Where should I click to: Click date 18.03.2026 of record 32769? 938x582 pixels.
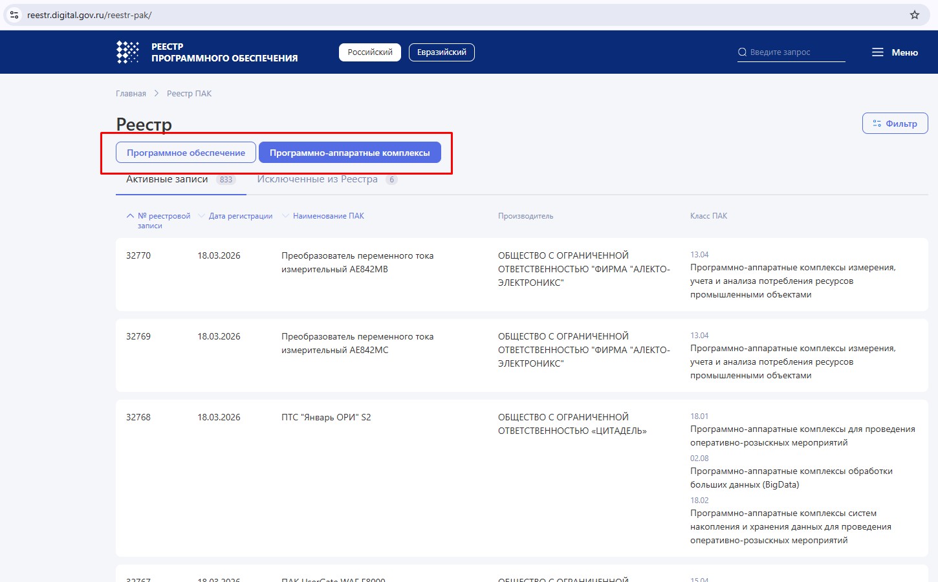pyautogui.click(x=219, y=336)
